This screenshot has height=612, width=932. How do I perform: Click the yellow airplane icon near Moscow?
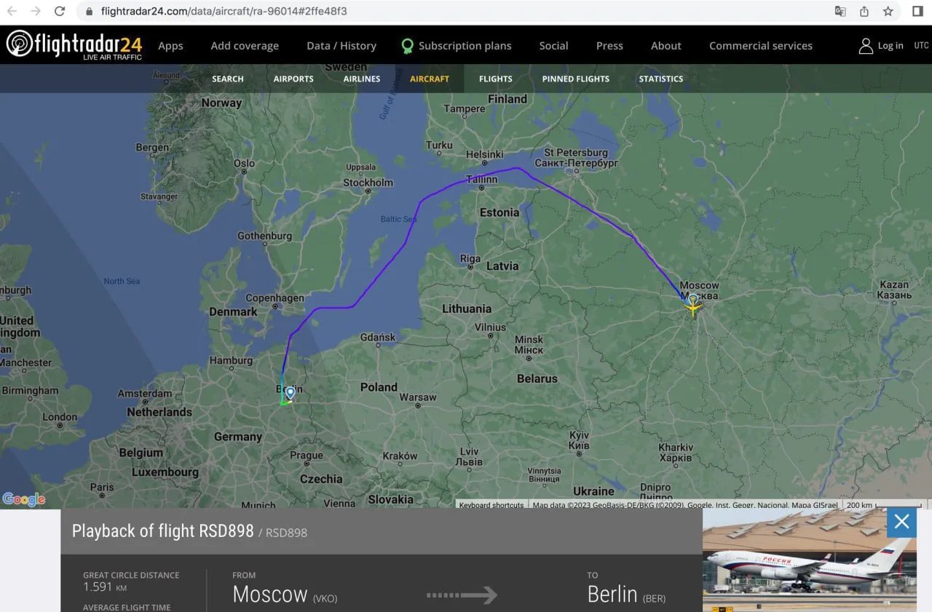[x=692, y=309]
